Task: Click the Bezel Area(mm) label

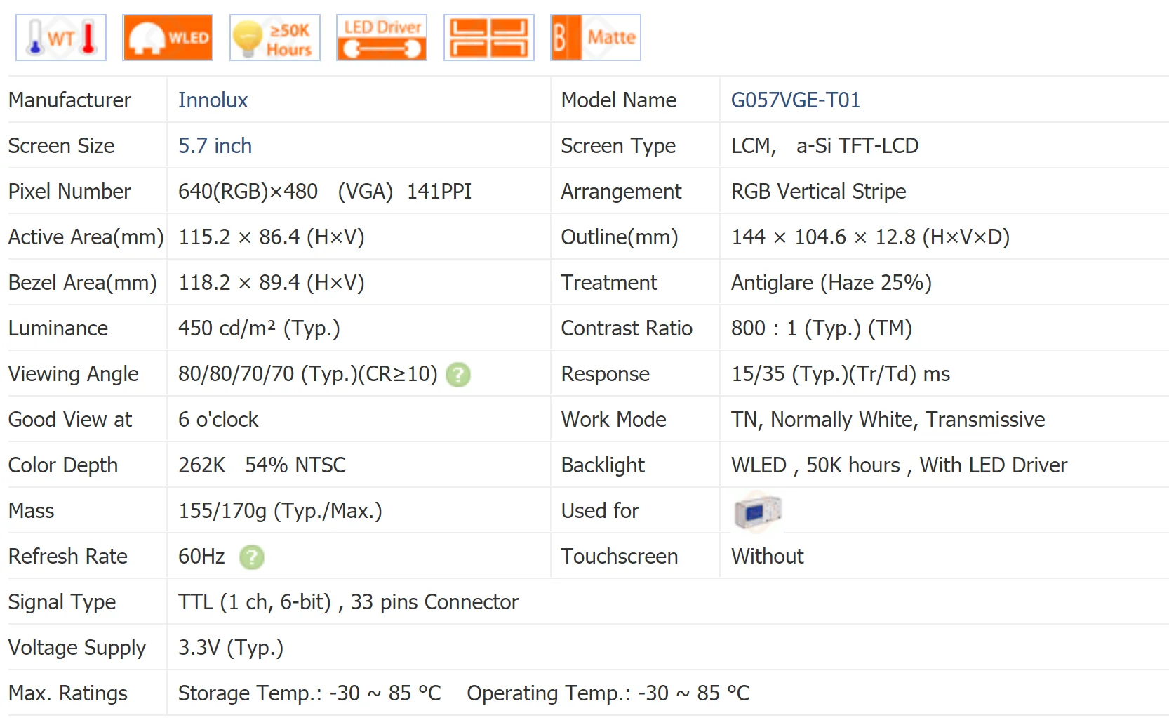Action: 82,283
